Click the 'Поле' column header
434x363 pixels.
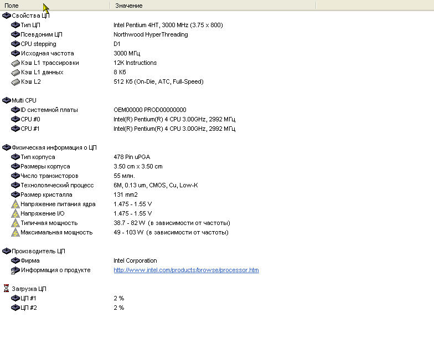pos(55,6)
